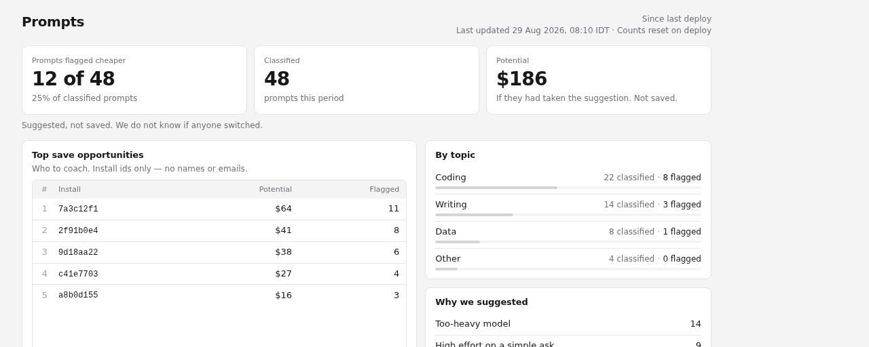Click the flagged count in the c41e7703 row

396,274
